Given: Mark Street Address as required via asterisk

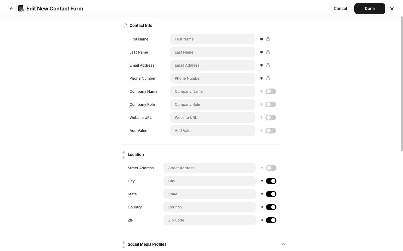Looking at the screenshot, I should point(262,168).
